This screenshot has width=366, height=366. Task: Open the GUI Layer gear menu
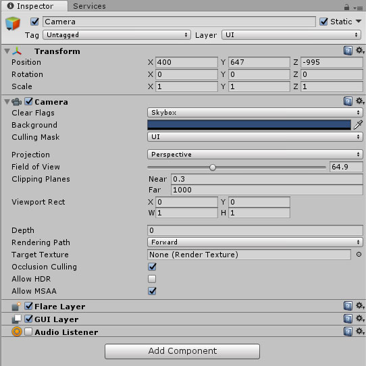coord(360,318)
